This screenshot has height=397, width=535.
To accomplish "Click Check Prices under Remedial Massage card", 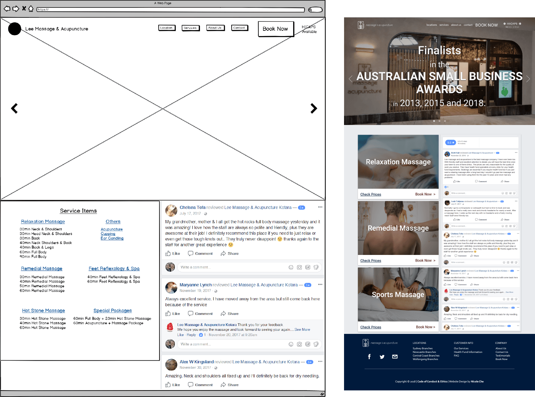I will click(370, 261).
